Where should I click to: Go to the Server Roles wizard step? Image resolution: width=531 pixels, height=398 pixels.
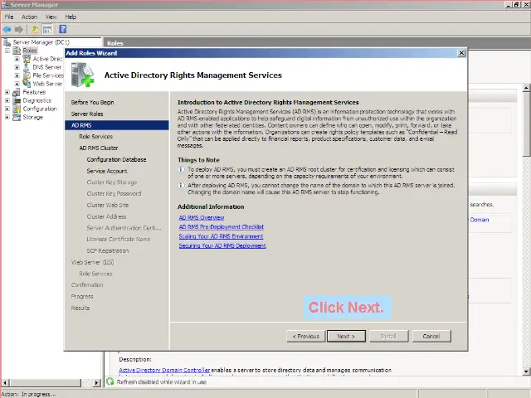pos(87,114)
